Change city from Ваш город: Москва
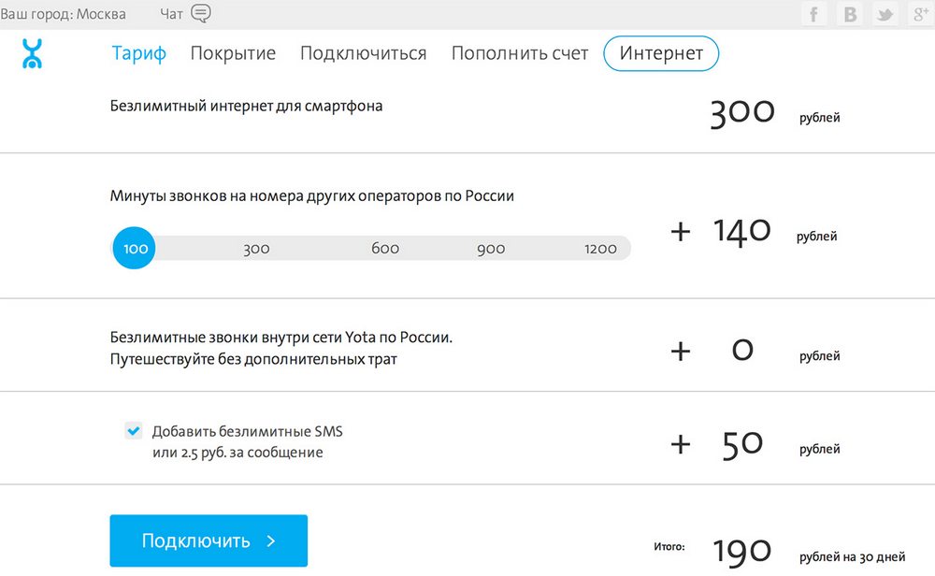Viewport: 935px width, 576px height. point(63,14)
